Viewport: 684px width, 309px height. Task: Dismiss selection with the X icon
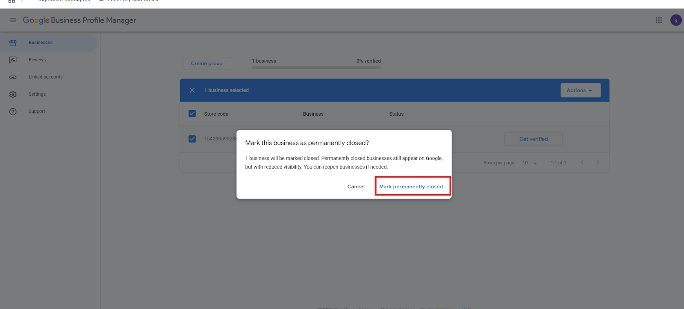pos(192,90)
